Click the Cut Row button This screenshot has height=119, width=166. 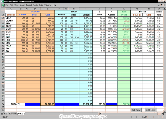pos(136,110)
